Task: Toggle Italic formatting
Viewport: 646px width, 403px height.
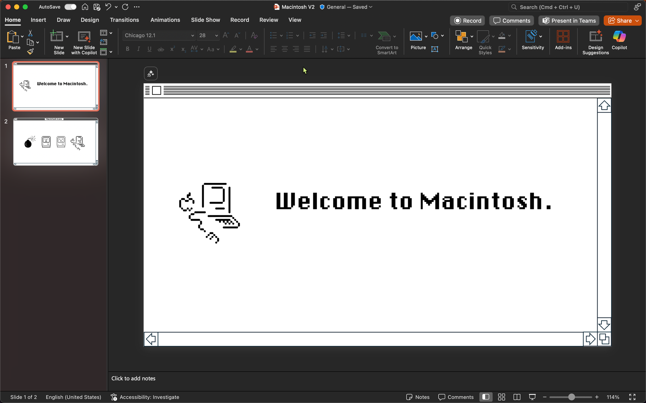Action: (139, 49)
